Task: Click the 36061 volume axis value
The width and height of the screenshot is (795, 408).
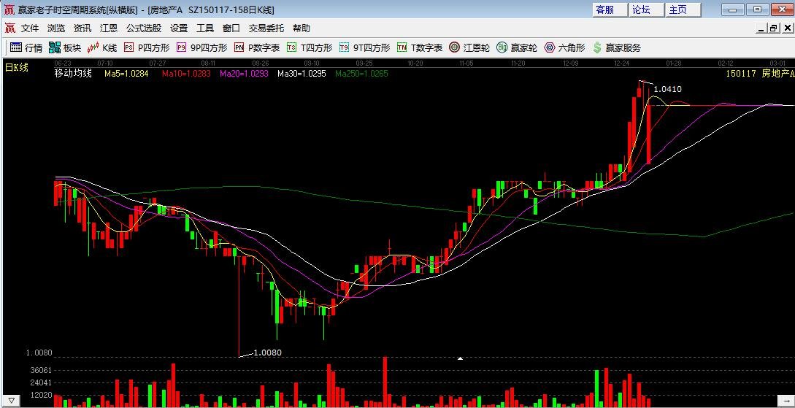Action: coord(42,371)
